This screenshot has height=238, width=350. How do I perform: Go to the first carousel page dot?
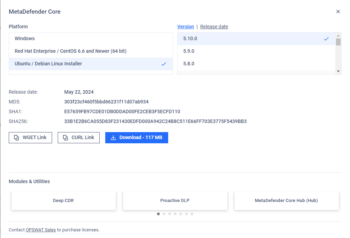[158, 214]
